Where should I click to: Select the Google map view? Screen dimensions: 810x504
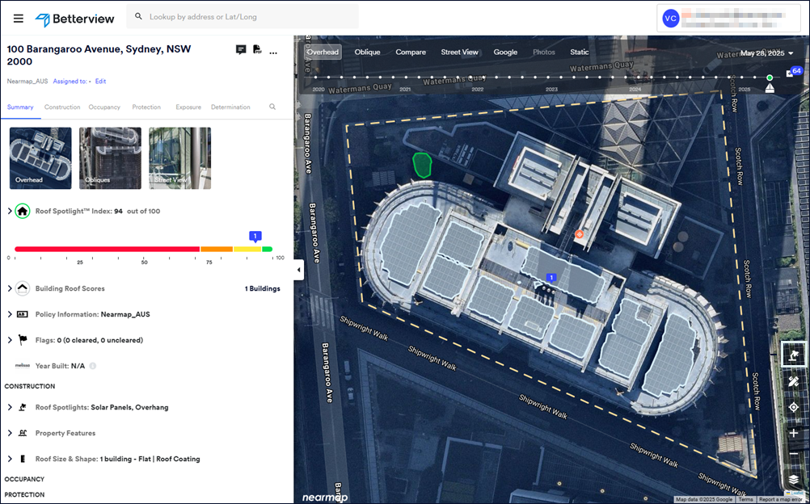505,52
